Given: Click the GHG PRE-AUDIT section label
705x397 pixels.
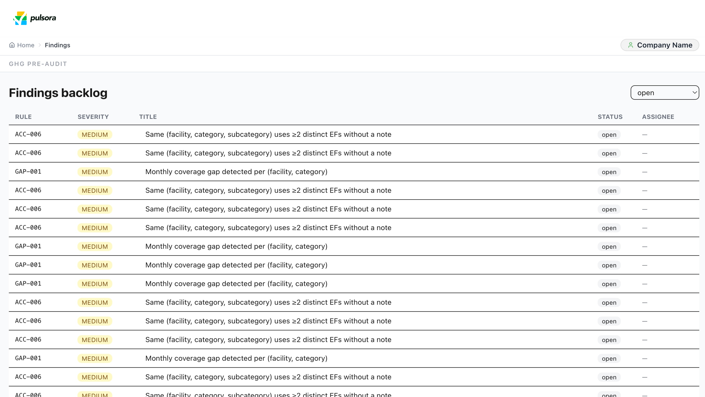Looking at the screenshot, I should coord(38,64).
